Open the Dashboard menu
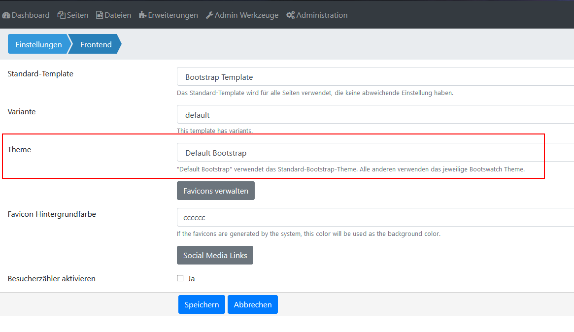Screen dimensions: 574x332 tap(26, 15)
